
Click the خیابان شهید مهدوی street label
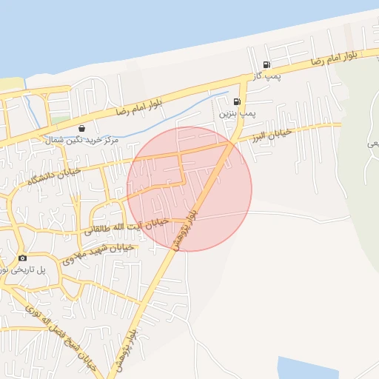tap(98, 254)
